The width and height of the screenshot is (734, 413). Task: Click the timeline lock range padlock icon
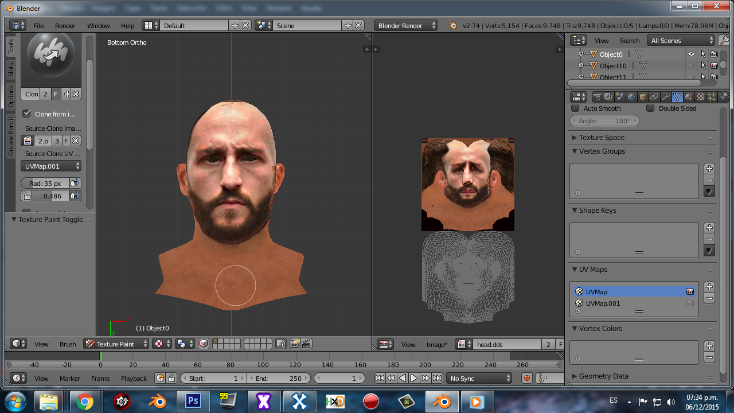coord(171,378)
